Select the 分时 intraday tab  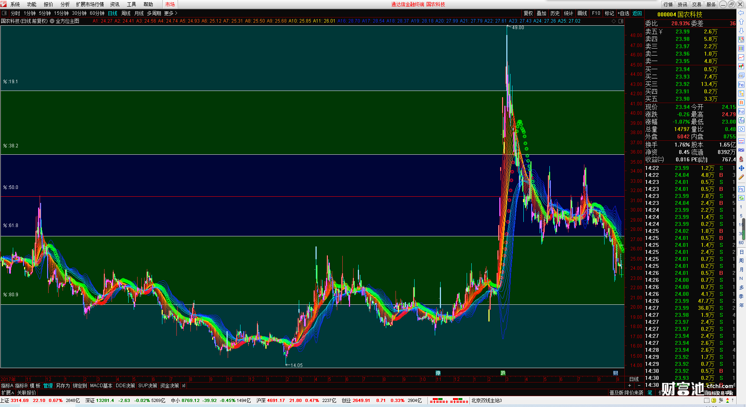(x=16, y=13)
